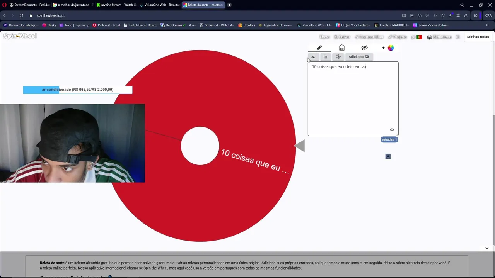Open Minhas rodas

pos(478,37)
